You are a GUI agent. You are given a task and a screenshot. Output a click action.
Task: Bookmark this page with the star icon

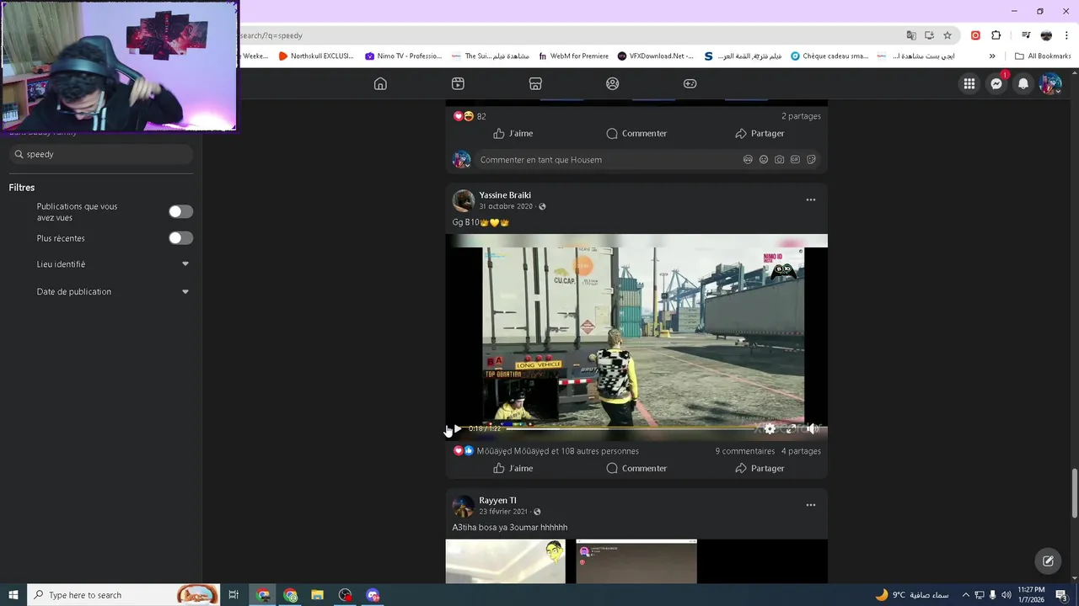tap(947, 35)
